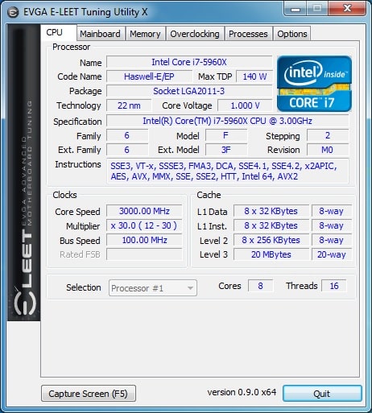
Task: Select the Processes tab
Action: [x=248, y=34]
